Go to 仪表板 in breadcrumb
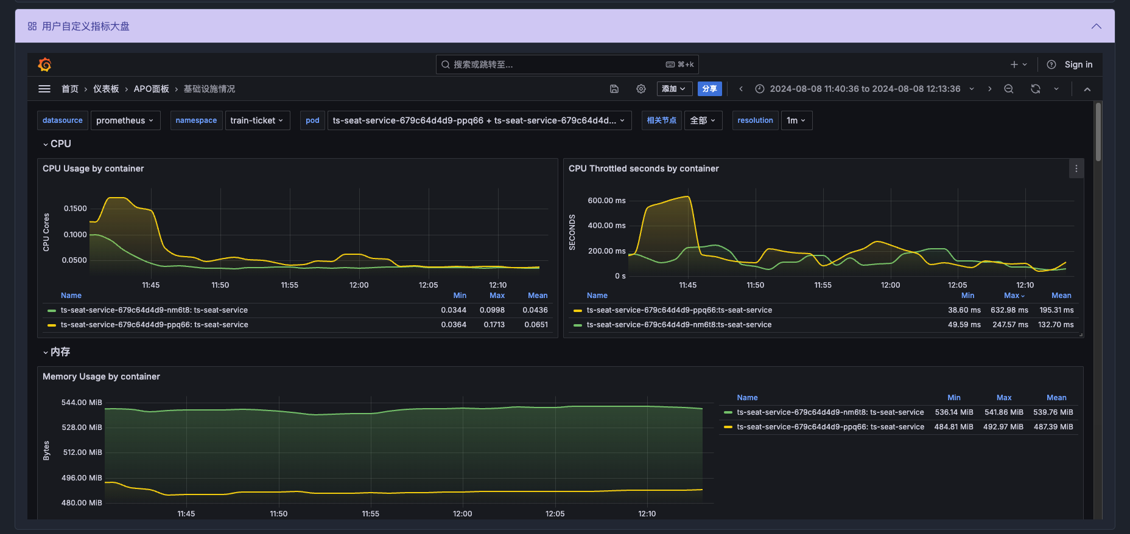The height and width of the screenshot is (534, 1130). point(106,89)
